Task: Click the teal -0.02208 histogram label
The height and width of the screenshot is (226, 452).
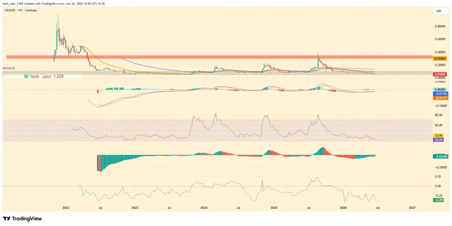Action: (440, 156)
